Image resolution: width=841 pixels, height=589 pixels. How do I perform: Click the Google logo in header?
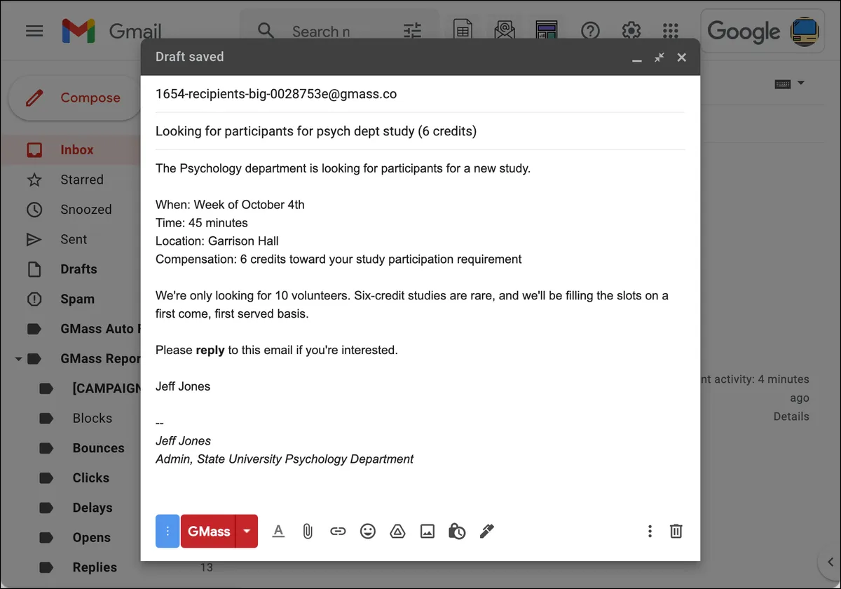[744, 32]
